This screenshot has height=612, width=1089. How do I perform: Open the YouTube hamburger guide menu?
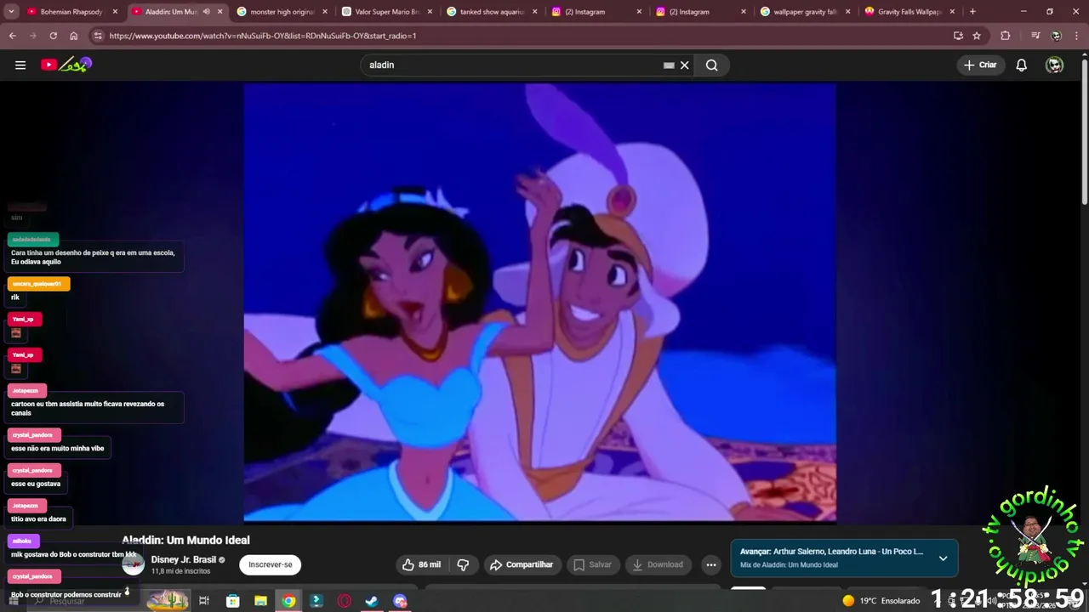(x=20, y=65)
